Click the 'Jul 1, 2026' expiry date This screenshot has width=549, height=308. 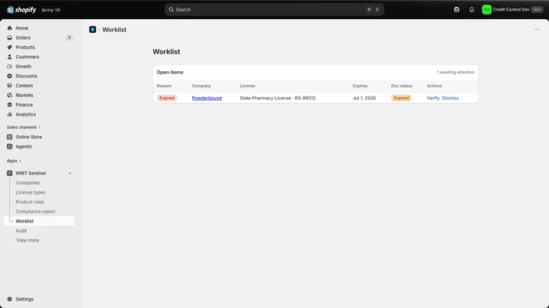(364, 98)
